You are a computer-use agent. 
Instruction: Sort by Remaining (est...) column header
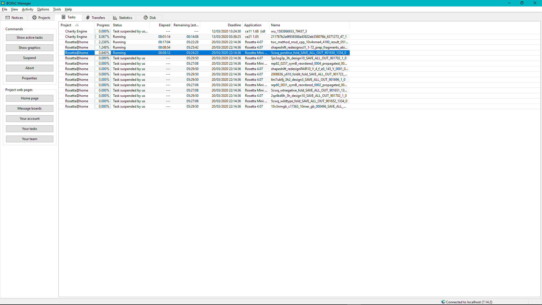186,25
